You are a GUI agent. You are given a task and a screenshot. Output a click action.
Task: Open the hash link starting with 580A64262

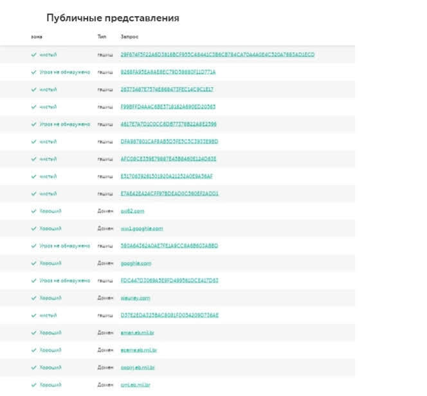169,246
